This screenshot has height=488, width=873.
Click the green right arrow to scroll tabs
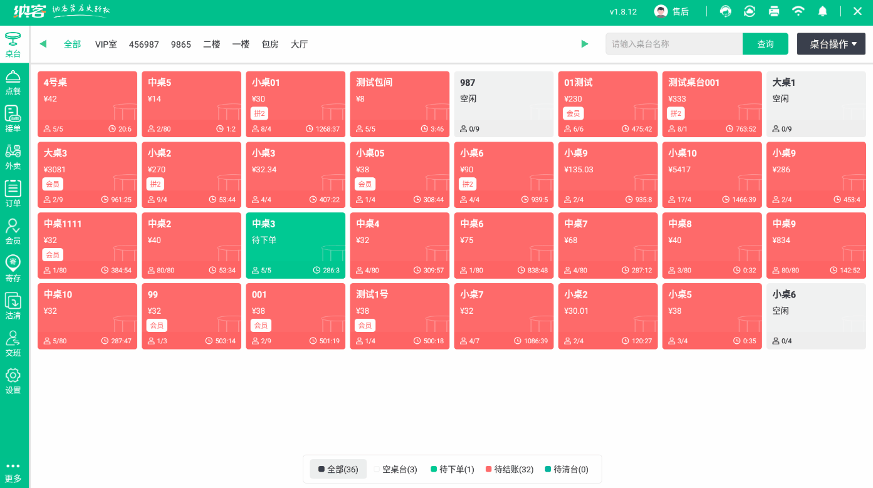point(585,44)
